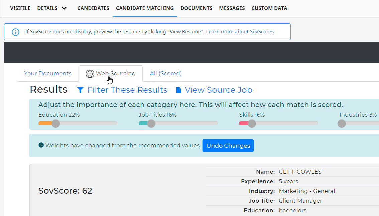Click the Skills 16% label
Image resolution: width=379 pixels, height=216 pixels.
click(252, 115)
